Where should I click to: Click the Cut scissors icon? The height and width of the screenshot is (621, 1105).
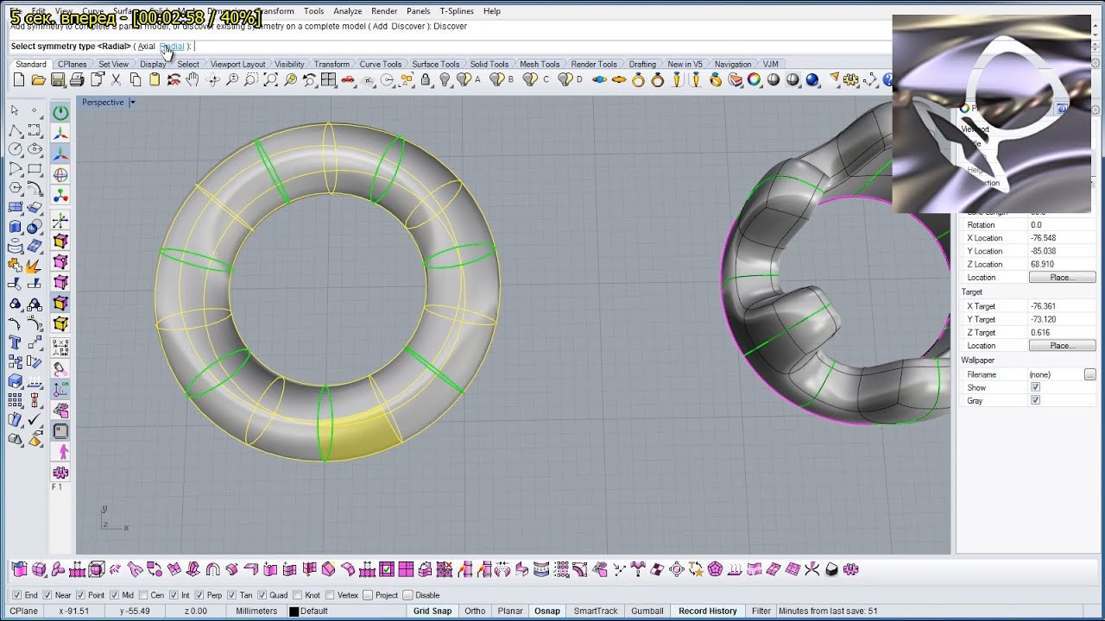(x=116, y=80)
